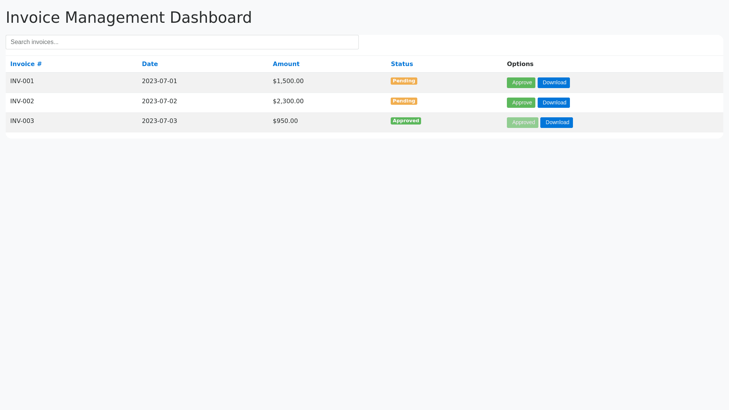Select the INV-002 invoice number cell

tap(22, 101)
